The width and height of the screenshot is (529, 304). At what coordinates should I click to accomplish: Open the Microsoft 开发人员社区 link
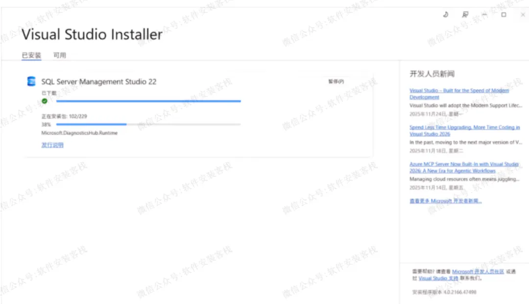tap(478, 271)
